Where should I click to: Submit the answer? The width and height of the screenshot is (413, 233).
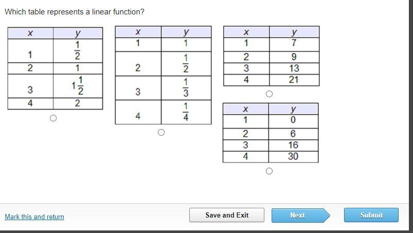[371, 215]
